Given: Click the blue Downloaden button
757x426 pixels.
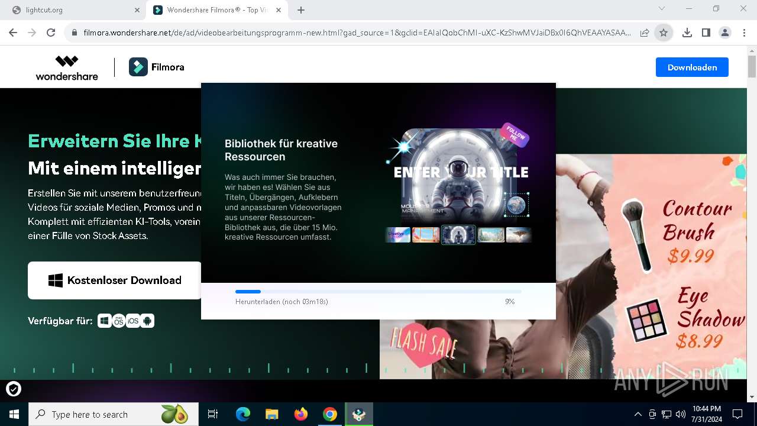Looking at the screenshot, I should 692,67.
